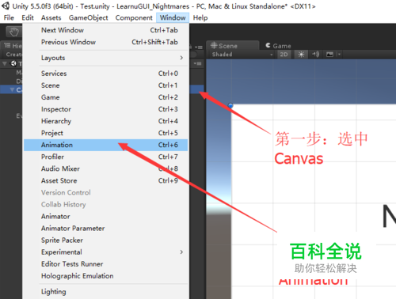The width and height of the screenshot is (396, 299).
Task: Expand the Experimental submenu
Action: click(105, 252)
